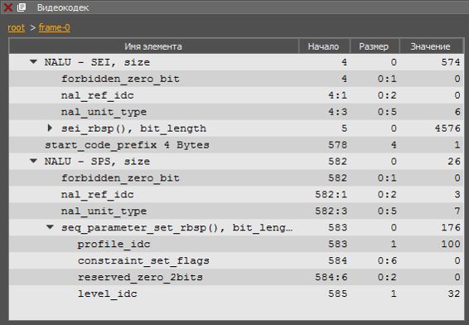Collapse the seq_parameter_set_rbsp() node

tap(50, 227)
